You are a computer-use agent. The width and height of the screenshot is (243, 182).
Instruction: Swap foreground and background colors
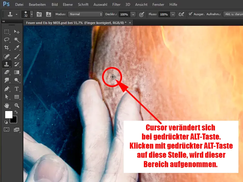coord(16,112)
